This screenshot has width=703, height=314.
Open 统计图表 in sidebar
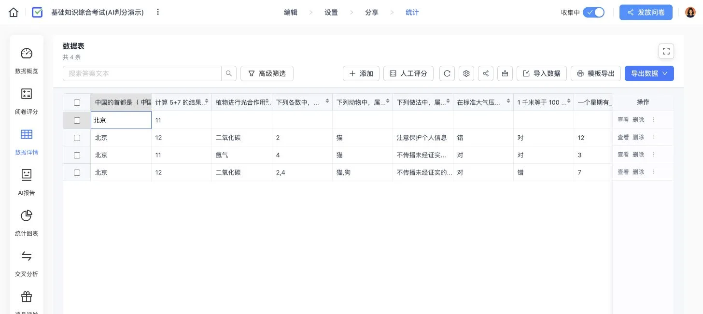pos(27,223)
